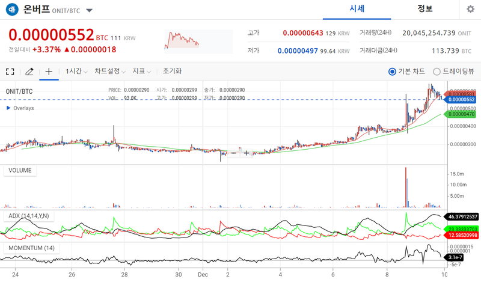The image size is (481, 282).
Task: Click the 15.0m volume axis label
Action: coord(457,174)
